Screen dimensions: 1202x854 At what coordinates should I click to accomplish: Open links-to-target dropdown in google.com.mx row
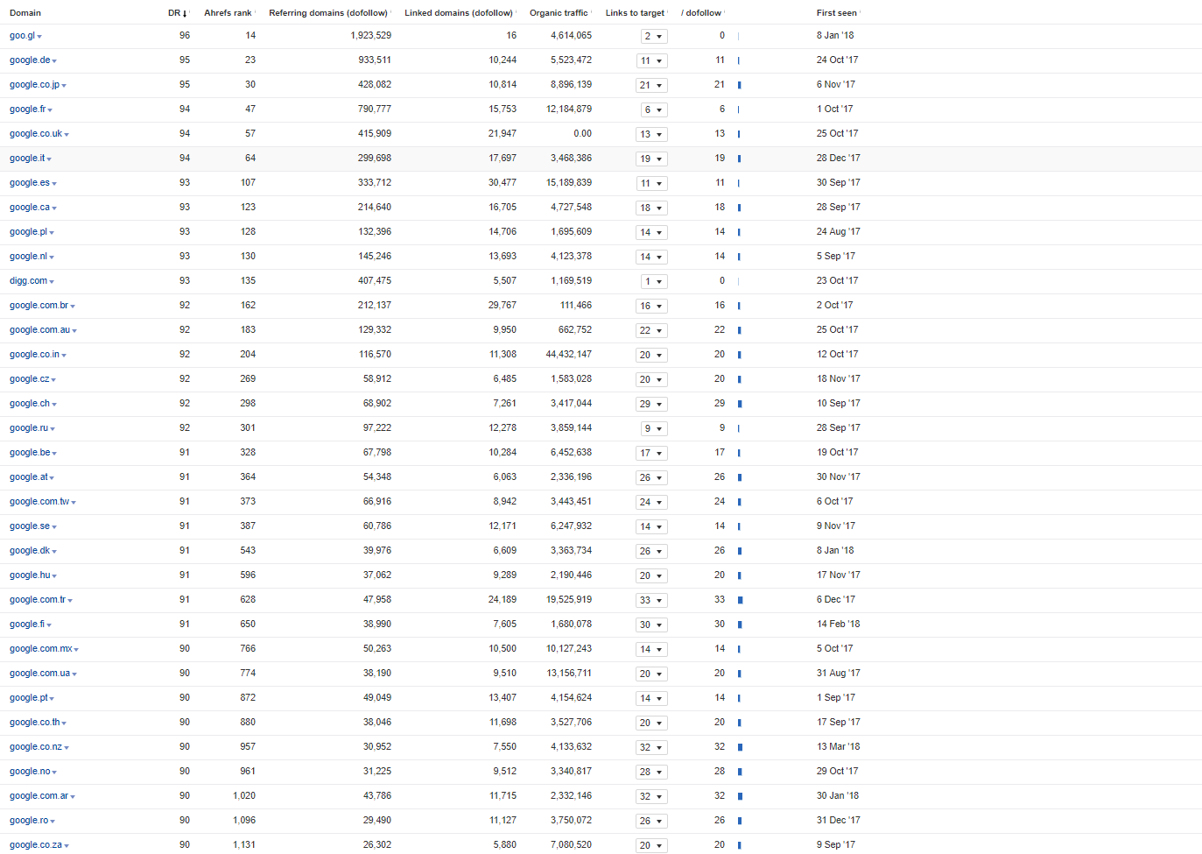[651, 649]
